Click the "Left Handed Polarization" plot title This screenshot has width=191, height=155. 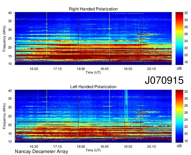coord(93,87)
